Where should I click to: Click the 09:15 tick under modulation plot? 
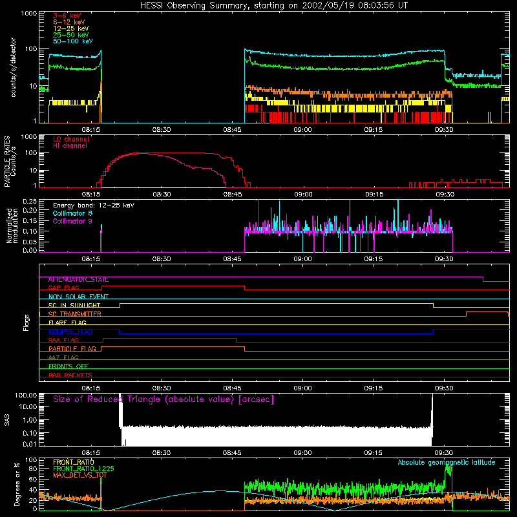click(x=374, y=259)
